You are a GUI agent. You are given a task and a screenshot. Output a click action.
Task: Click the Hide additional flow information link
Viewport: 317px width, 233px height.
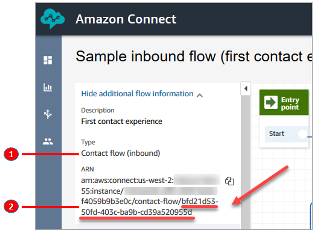click(x=137, y=94)
